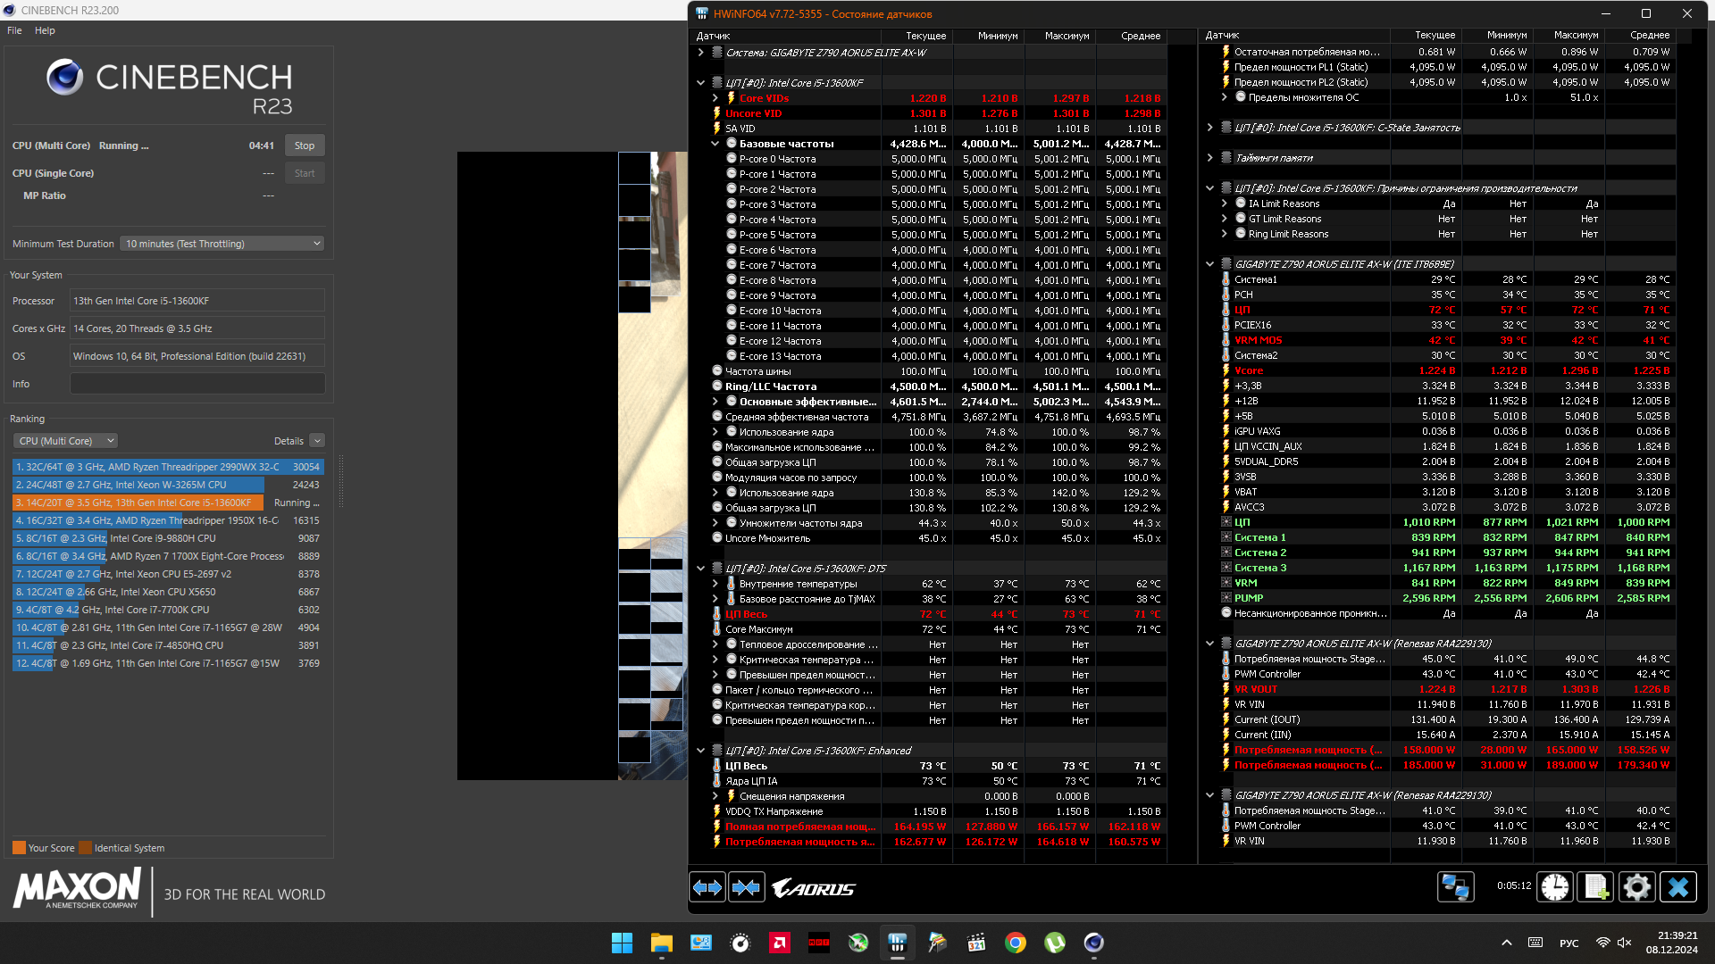Open the Help menu in Cinebench
The width and height of the screenshot is (1715, 964).
tap(45, 30)
